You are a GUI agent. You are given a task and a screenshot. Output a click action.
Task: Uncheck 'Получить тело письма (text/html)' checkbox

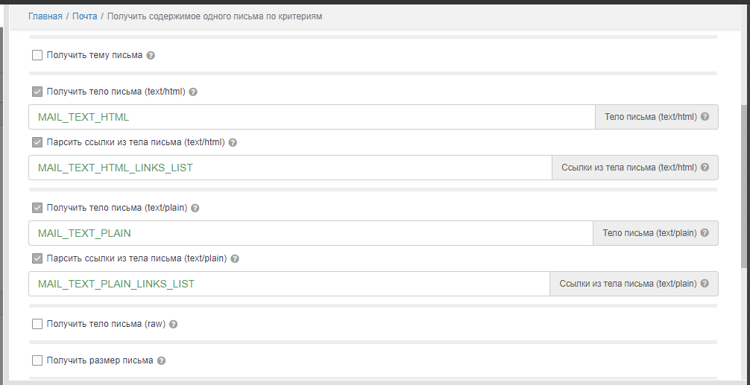37,92
